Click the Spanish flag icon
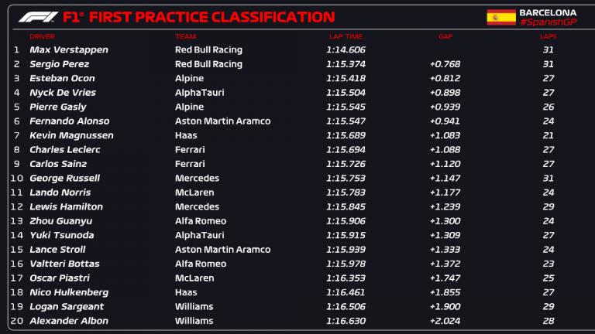This screenshot has width=595, height=334. coord(500,17)
